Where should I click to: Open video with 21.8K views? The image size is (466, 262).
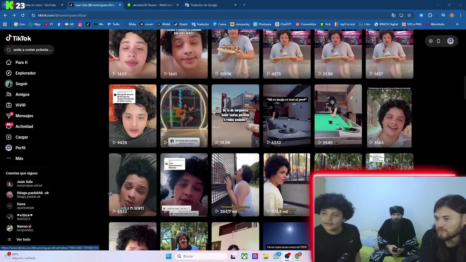pos(338,54)
